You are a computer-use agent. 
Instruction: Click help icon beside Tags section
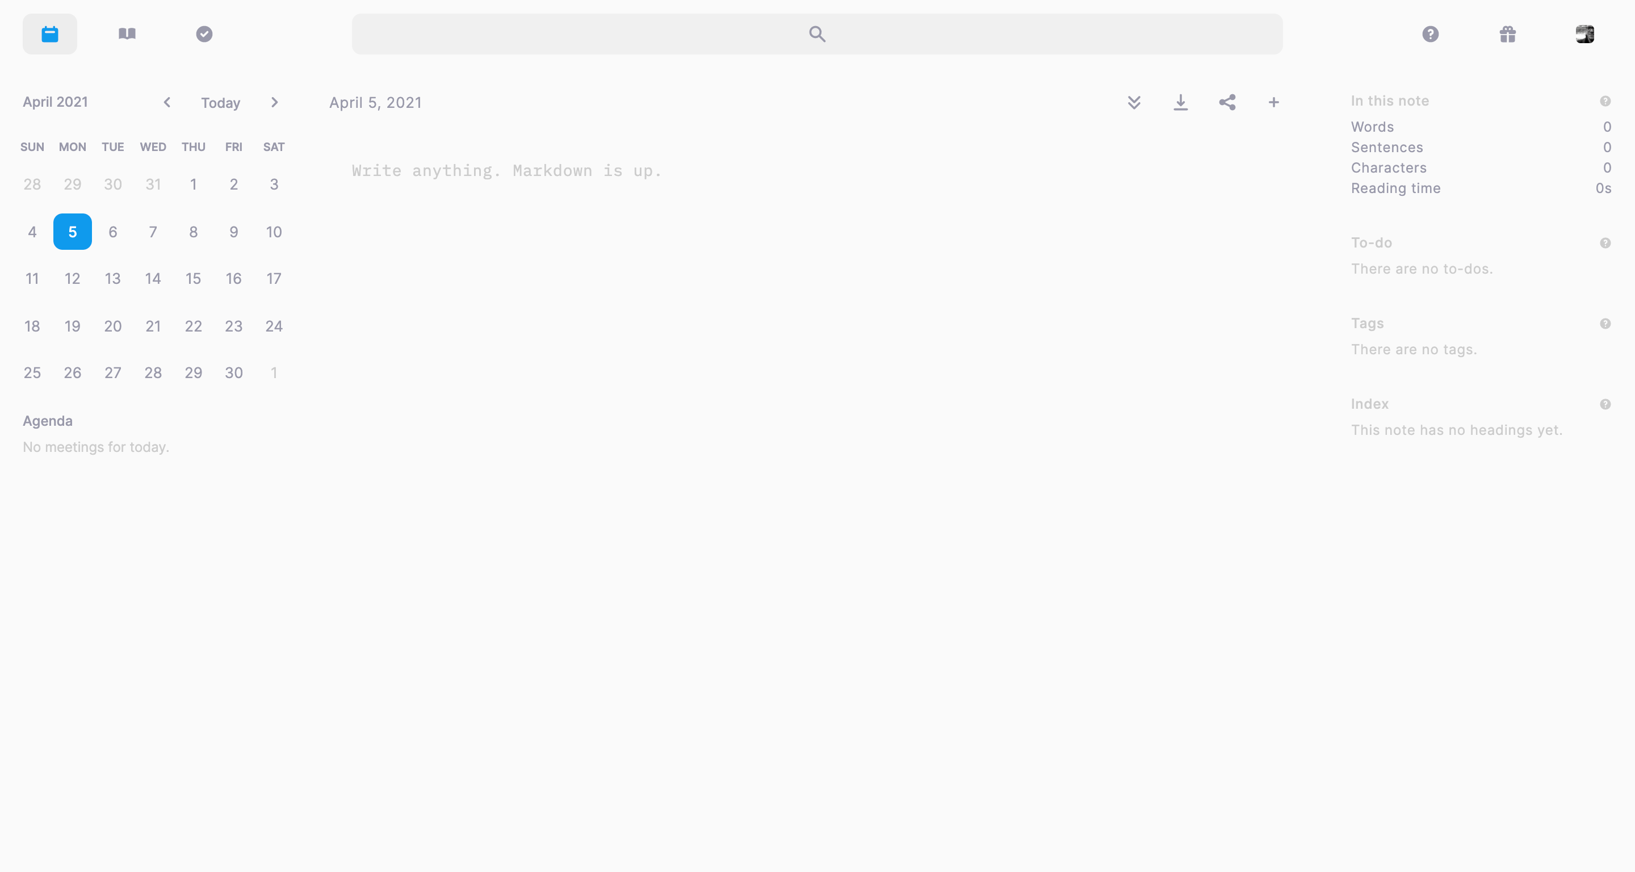pos(1604,324)
